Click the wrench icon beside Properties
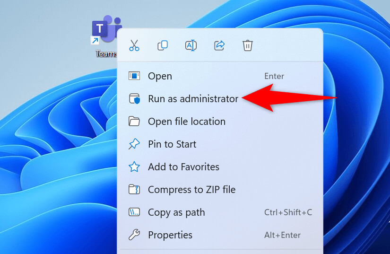This screenshot has height=254, width=390. pos(134,235)
